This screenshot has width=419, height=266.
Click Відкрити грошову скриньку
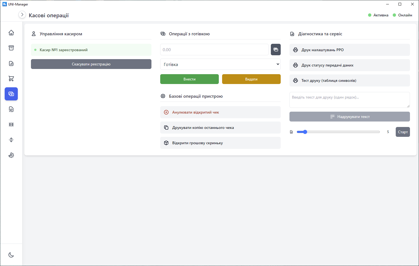coord(220,143)
